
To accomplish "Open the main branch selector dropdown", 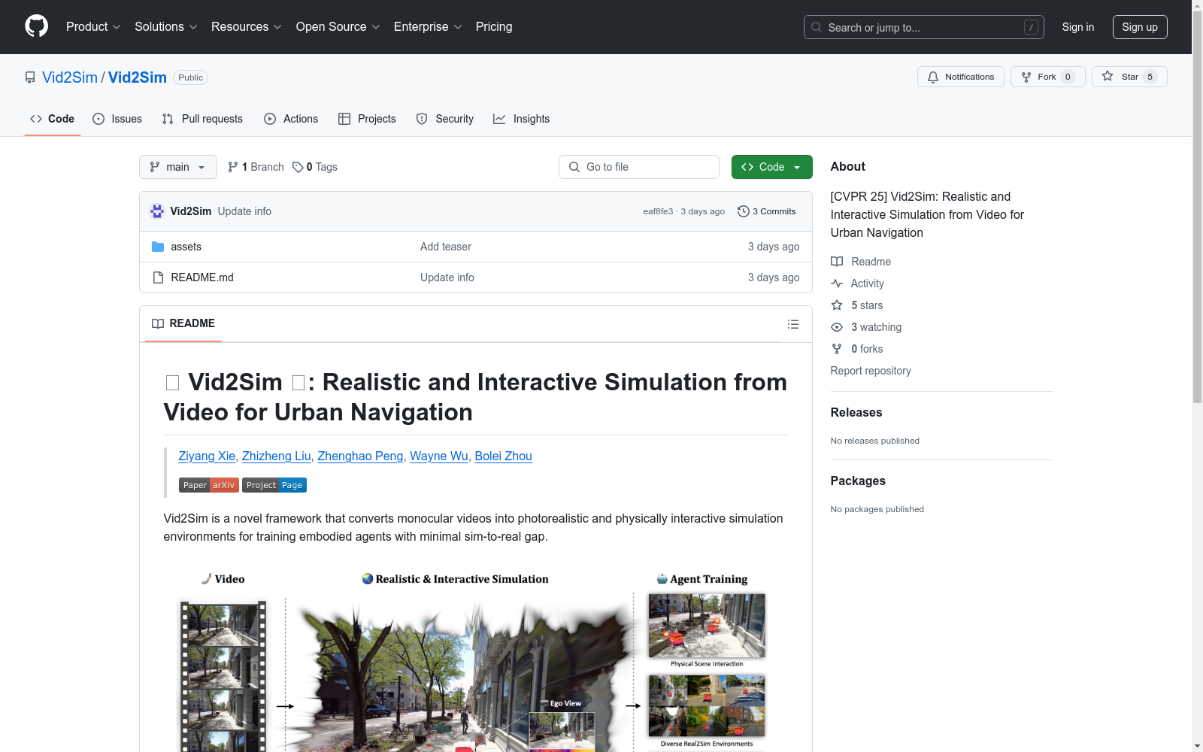I will click(x=177, y=167).
